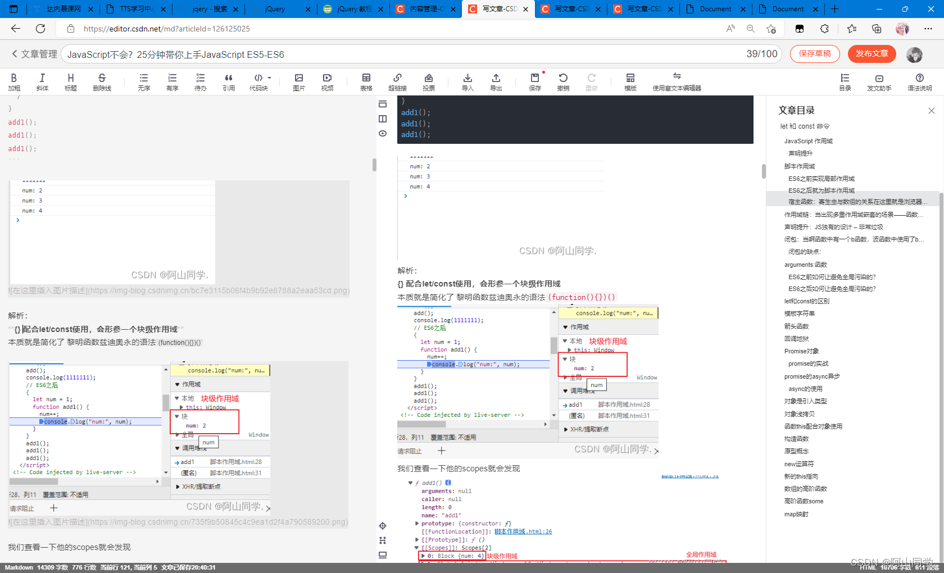Toggle the split column layout icon
Viewport: 944px width, 573px height.
[383, 119]
